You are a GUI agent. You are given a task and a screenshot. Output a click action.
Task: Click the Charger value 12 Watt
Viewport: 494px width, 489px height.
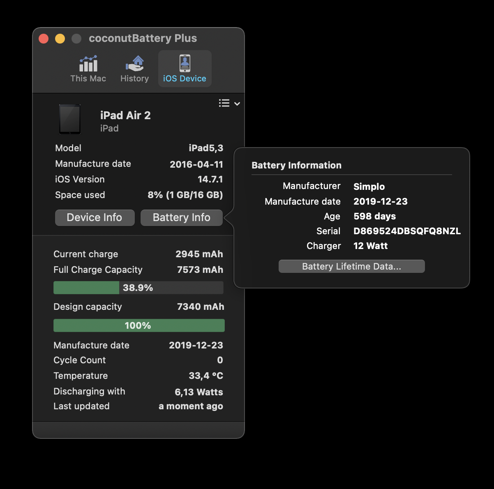(370, 246)
